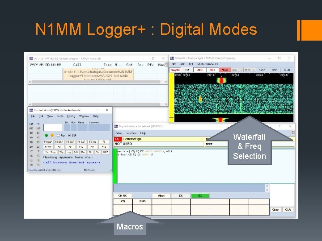Viewport: 322px width, 241px height.
Task: Click the Clr RX button
Action: point(123,196)
